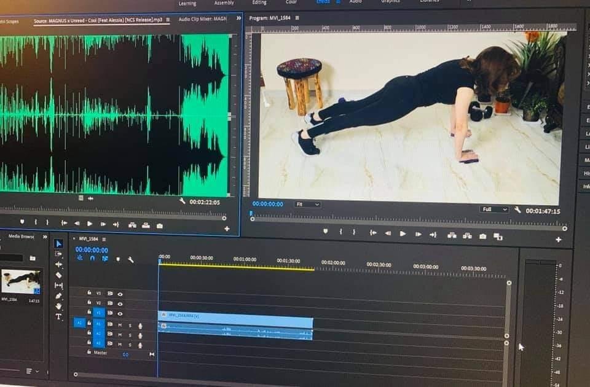Open Fit zoom level dropdown

click(x=307, y=204)
